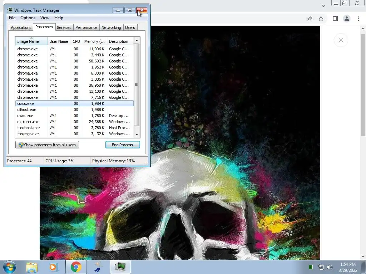Click the colorful skull image
Viewport: 366px width, 274px height.
tap(180, 143)
